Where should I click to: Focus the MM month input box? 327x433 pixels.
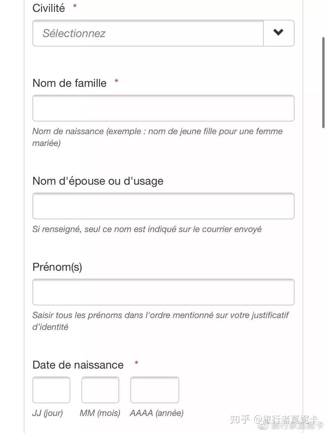click(x=100, y=390)
